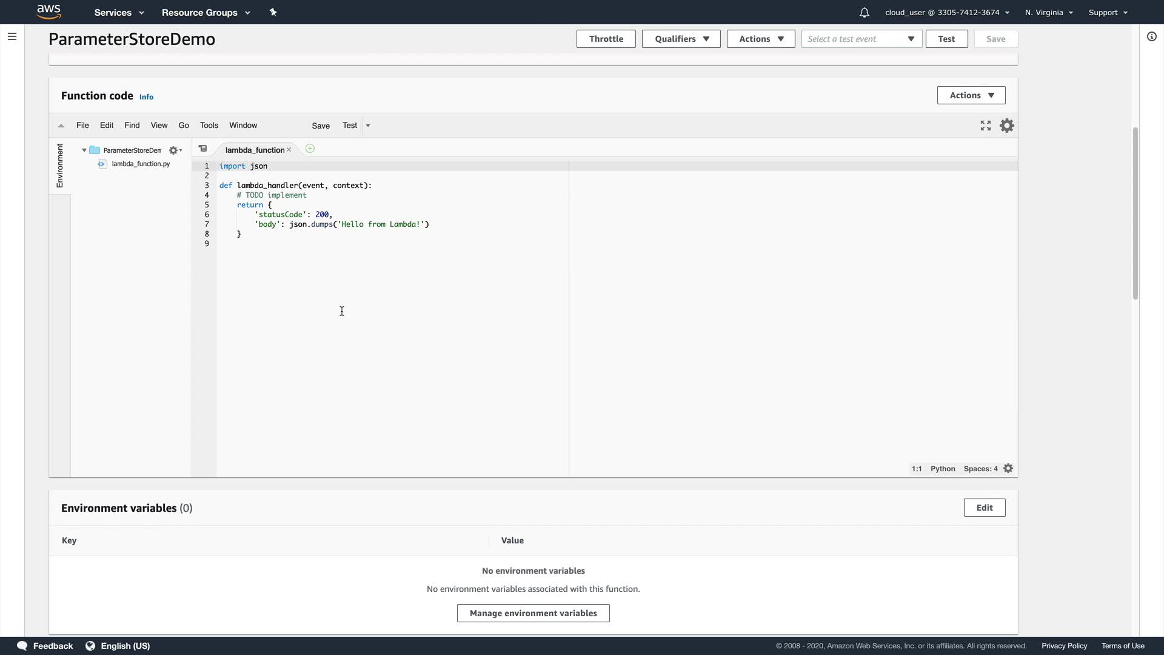The height and width of the screenshot is (655, 1164).
Task: Collapse the ParameterStoreDemo folder tree
Action: (x=84, y=150)
